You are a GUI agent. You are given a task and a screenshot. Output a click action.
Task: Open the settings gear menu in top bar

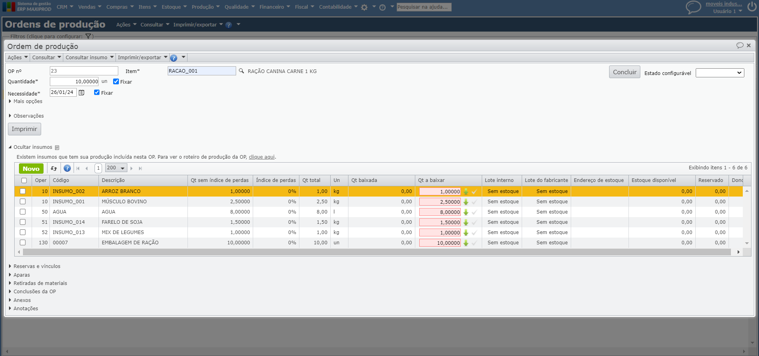[364, 7]
